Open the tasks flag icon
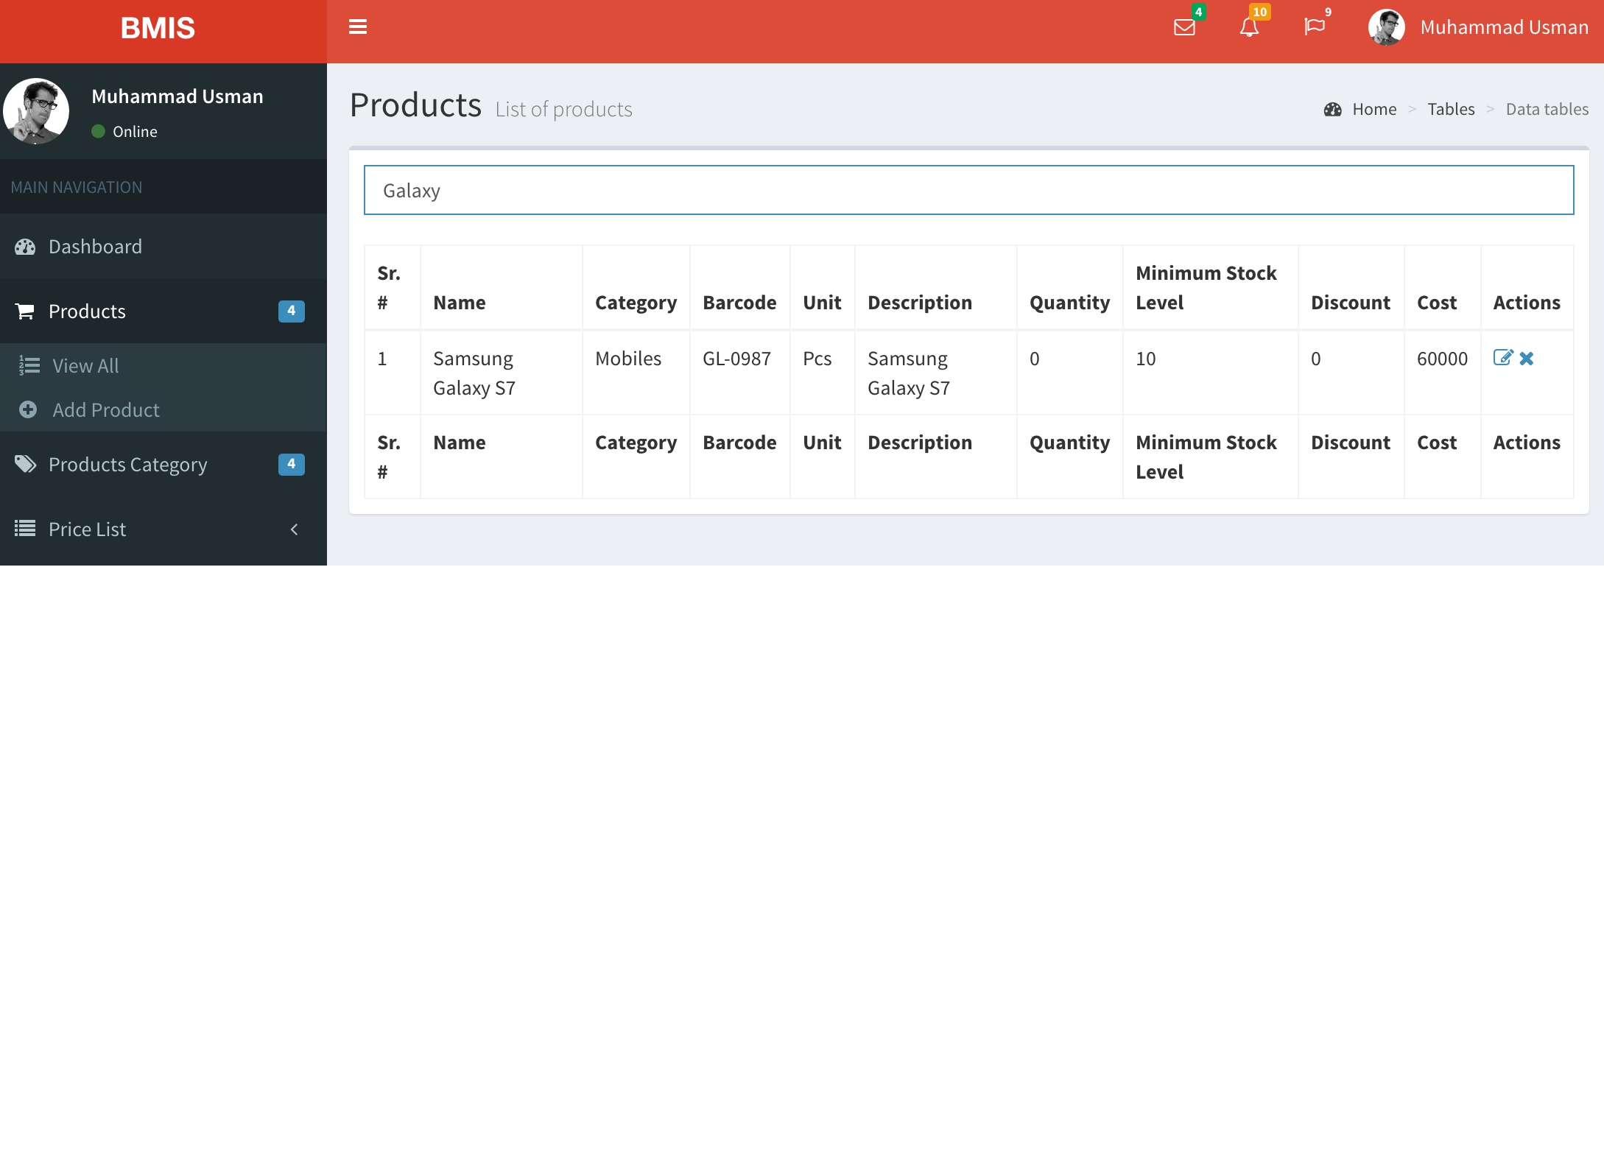The height and width of the screenshot is (1162, 1604). (1314, 27)
